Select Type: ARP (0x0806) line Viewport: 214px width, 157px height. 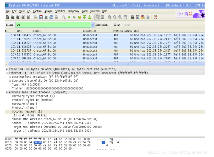(26, 85)
